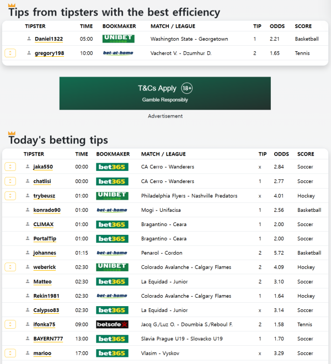The width and height of the screenshot is (331, 364).
Task: Click the bet365 logo for BAYERN777
Action: click(112, 339)
